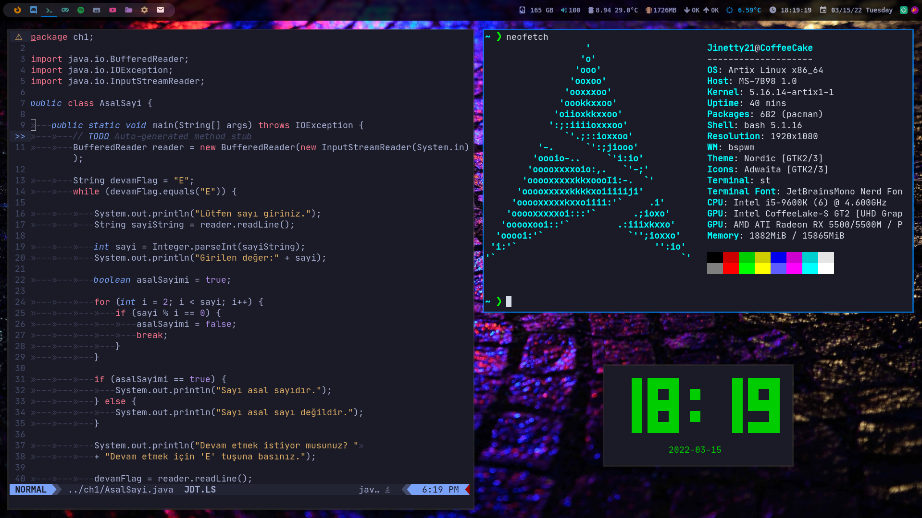Click the "Lütfen sayı giriniz." string
The height and width of the screenshot is (518, 922).
coord(252,214)
